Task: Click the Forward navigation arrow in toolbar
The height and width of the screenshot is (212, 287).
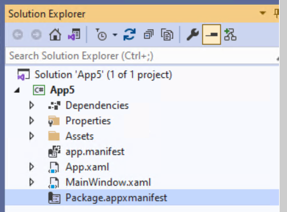Action: point(36,35)
